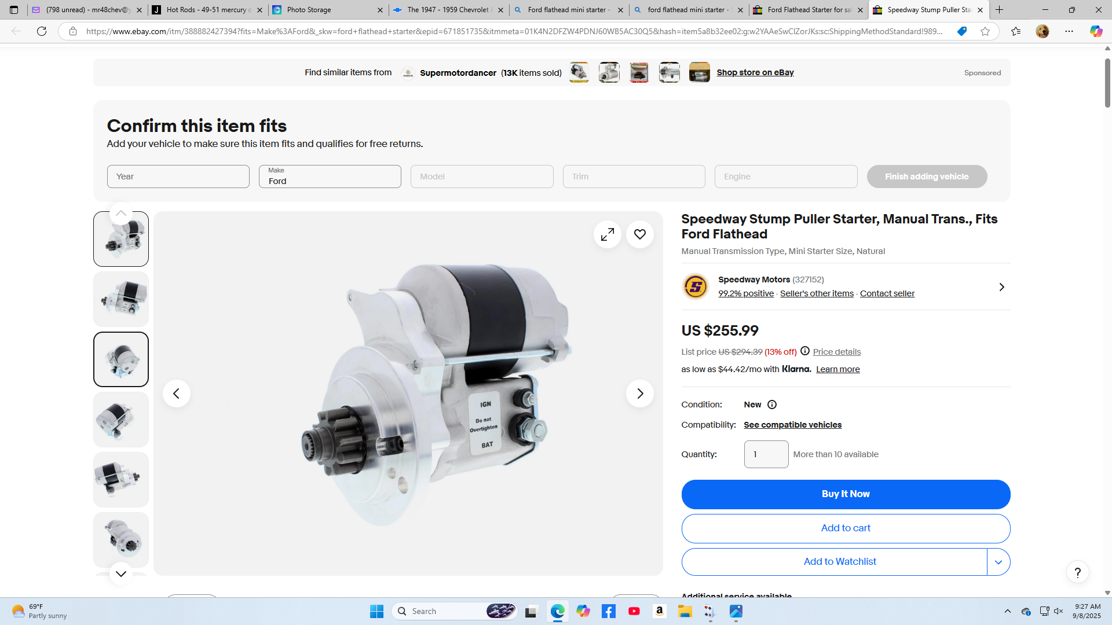Image resolution: width=1112 pixels, height=625 pixels.
Task: Click the Buy It Now button
Action: click(845, 494)
